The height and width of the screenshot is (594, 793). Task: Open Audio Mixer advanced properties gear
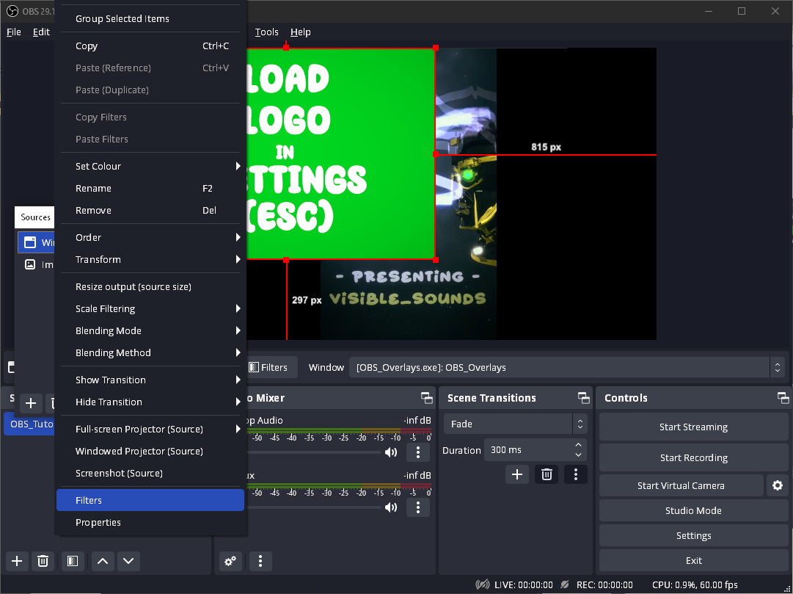[x=230, y=561]
